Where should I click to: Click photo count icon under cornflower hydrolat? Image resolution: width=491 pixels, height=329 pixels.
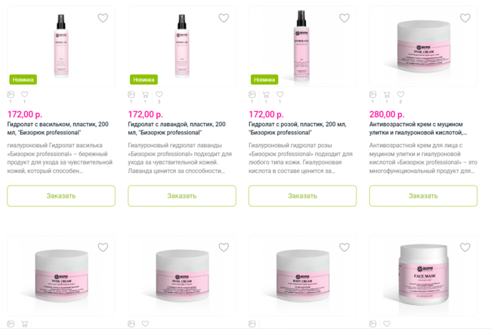point(11,94)
